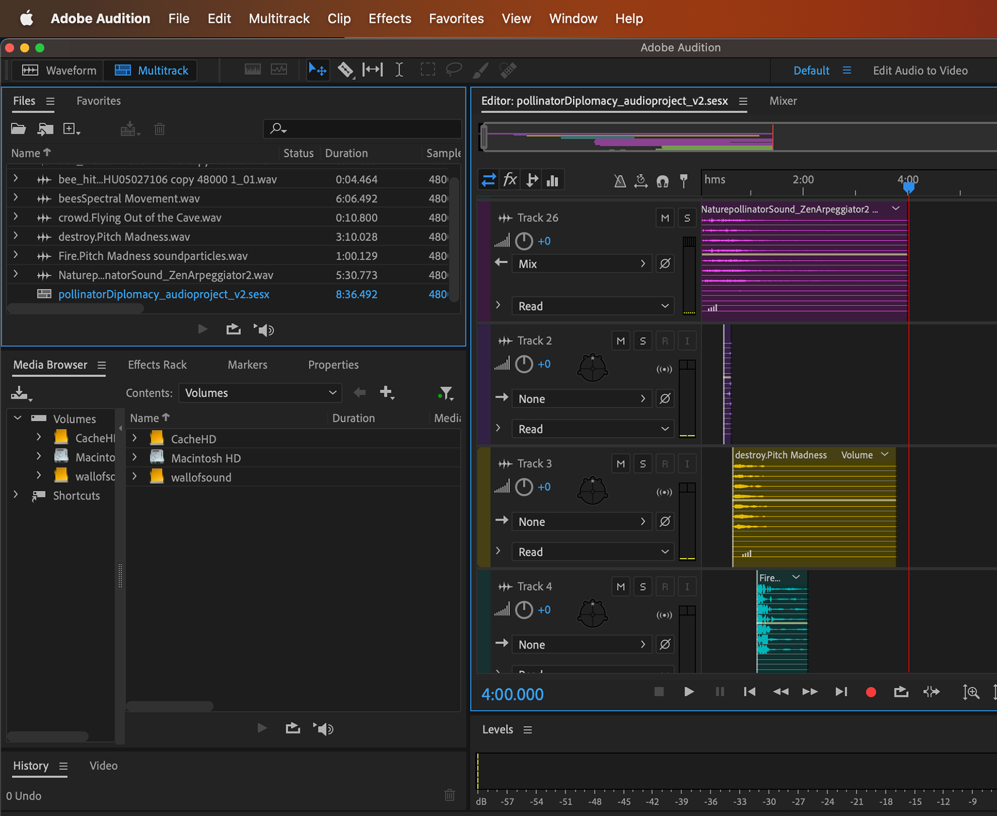Switch to Multitrack view button
The width and height of the screenshot is (997, 816).
click(151, 71)
